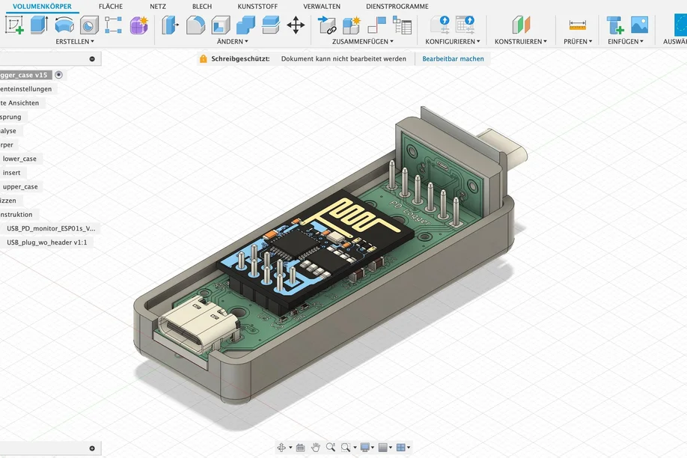
Task: Activate the Extrude tool
Action: (x=39, y=25)
